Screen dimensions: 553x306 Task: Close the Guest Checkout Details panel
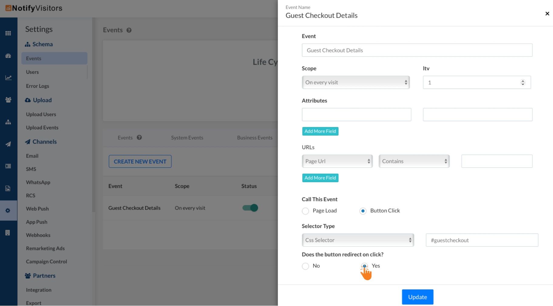[547, 14]
